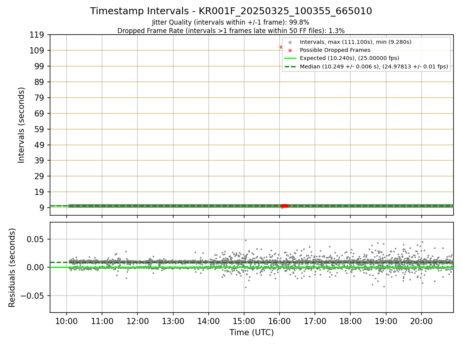Click the "Intervals (seconds)" y-axis label
462x346 pixels.
22,125
